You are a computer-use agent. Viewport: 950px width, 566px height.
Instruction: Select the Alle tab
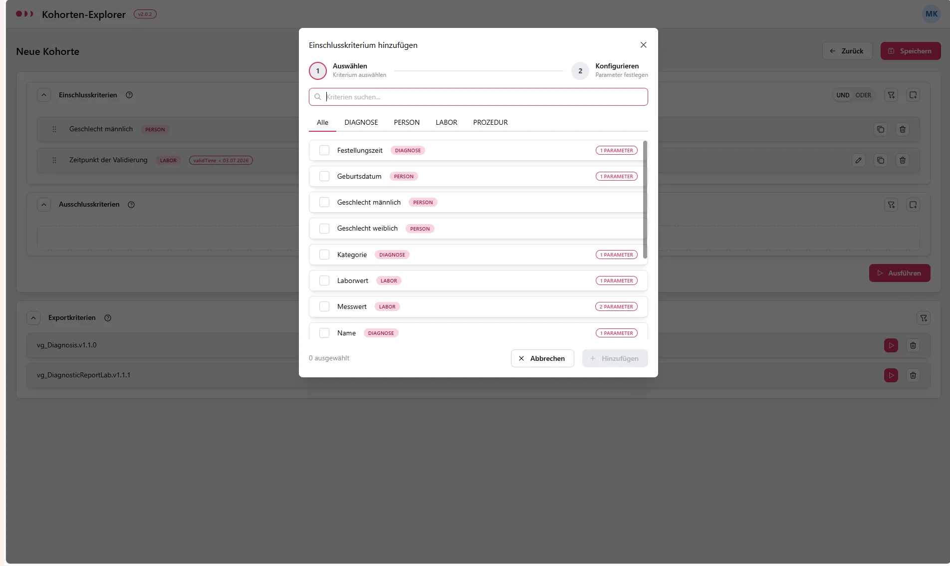tap(322, 122)
